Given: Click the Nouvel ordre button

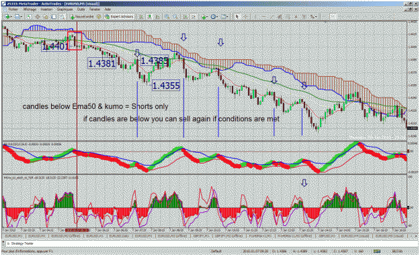Looking at the screenshot, I should (82, 17).
